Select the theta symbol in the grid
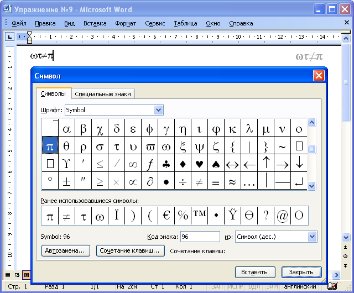This screenshot has width=354, height=293. [x=66, y=145]
